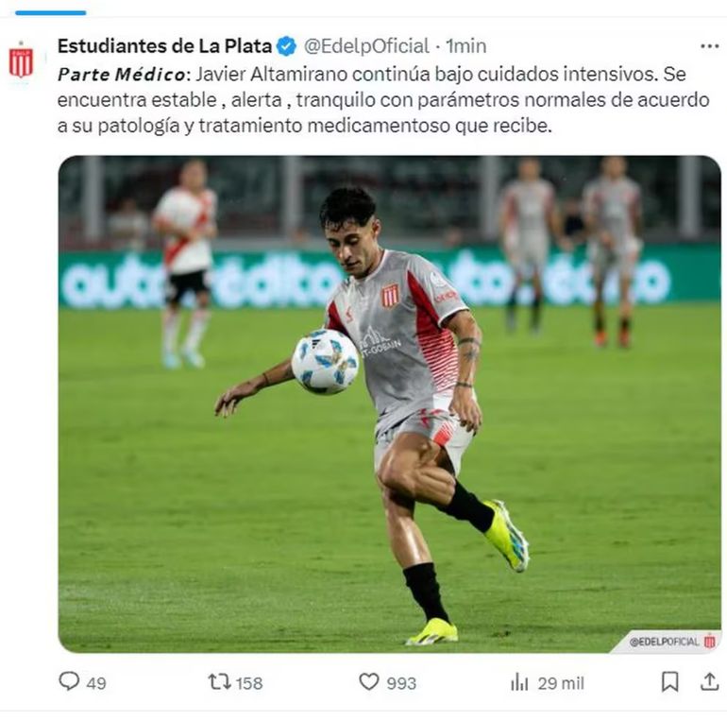Image resolution: width=727 pixels, height=721 pixels.
Task: Retweet the post using the arrows icon
Action: [x=219, y=681]
